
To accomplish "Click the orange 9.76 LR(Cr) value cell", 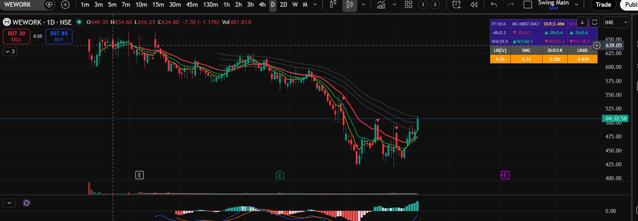I will 500,58.
